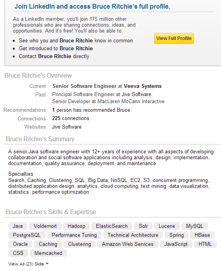Viewport: 221px width, 271px height.
Task: Select the Solr skill tag
Action: tap(143, 226)
